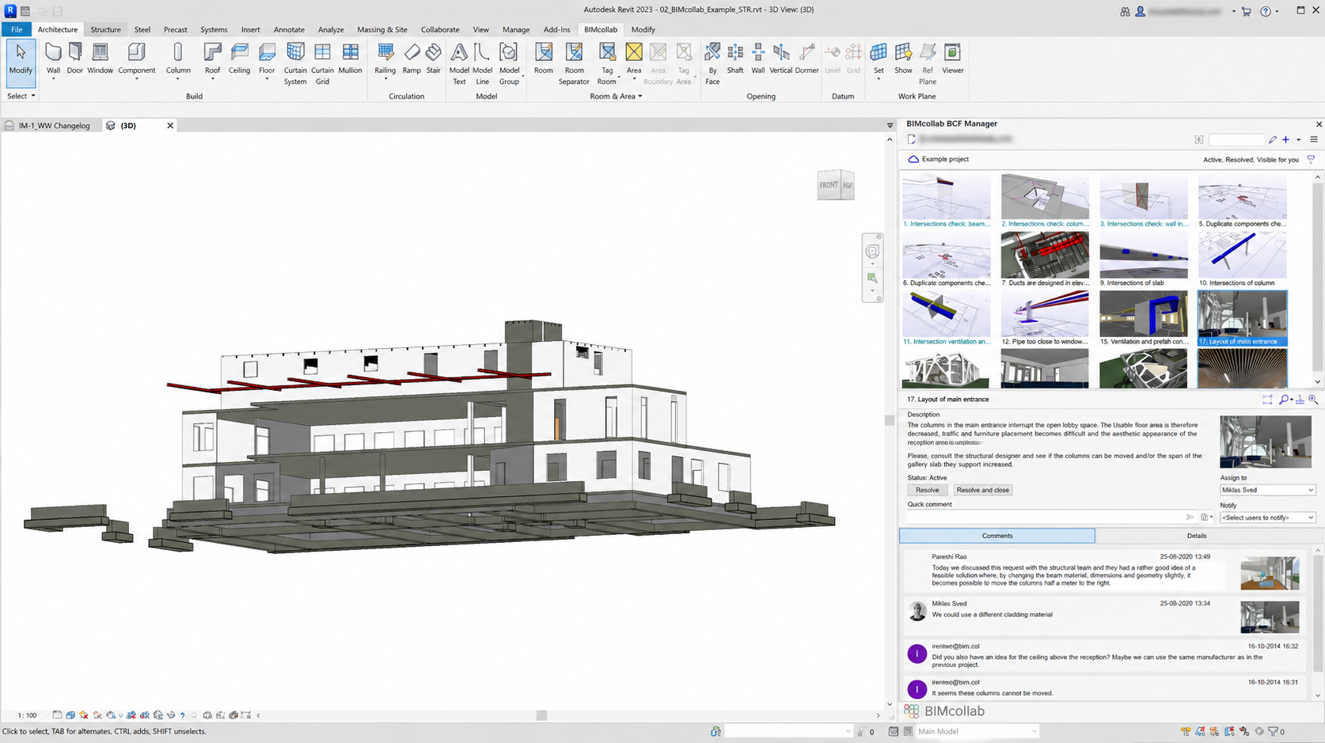Screen dimensions: 1325x743
Task: Select the Curtain System tool
Action: pos(295,64)
